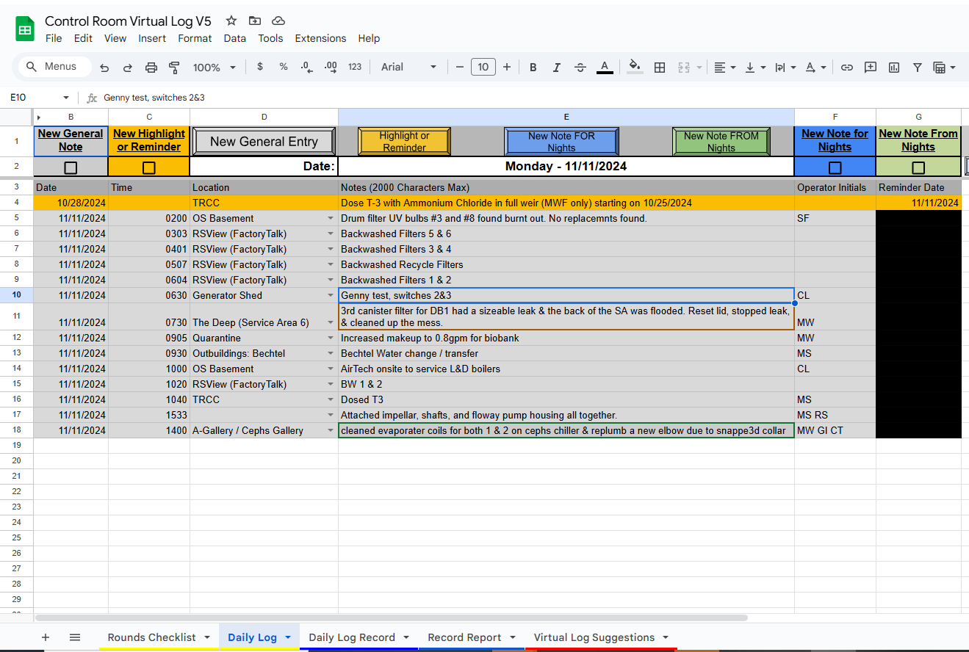Open the Borders tool

pyautogui.click(x=660, y=68)
